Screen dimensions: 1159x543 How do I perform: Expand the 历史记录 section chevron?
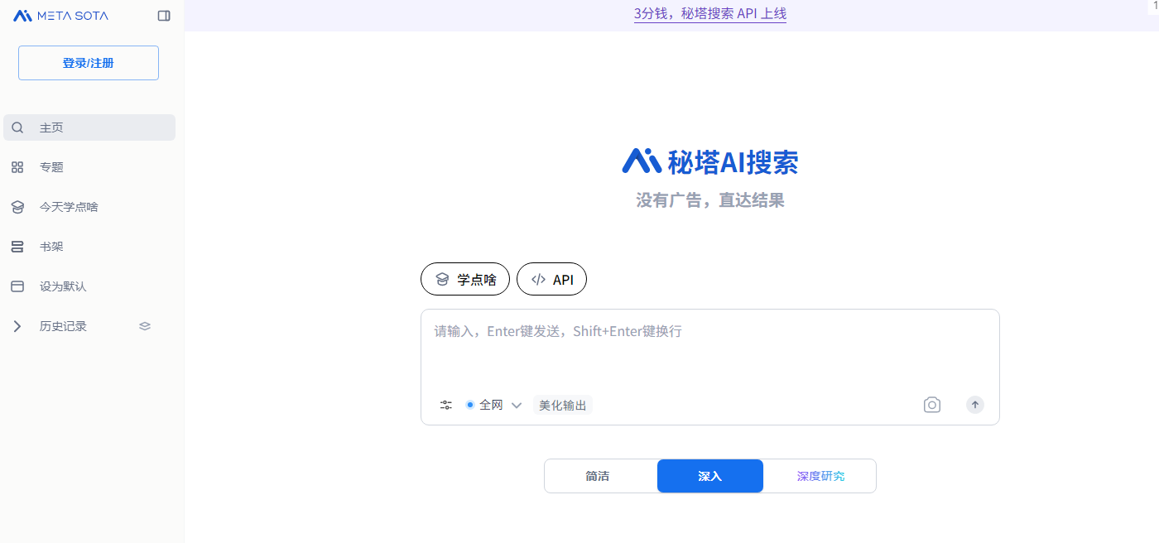[17, 325]
